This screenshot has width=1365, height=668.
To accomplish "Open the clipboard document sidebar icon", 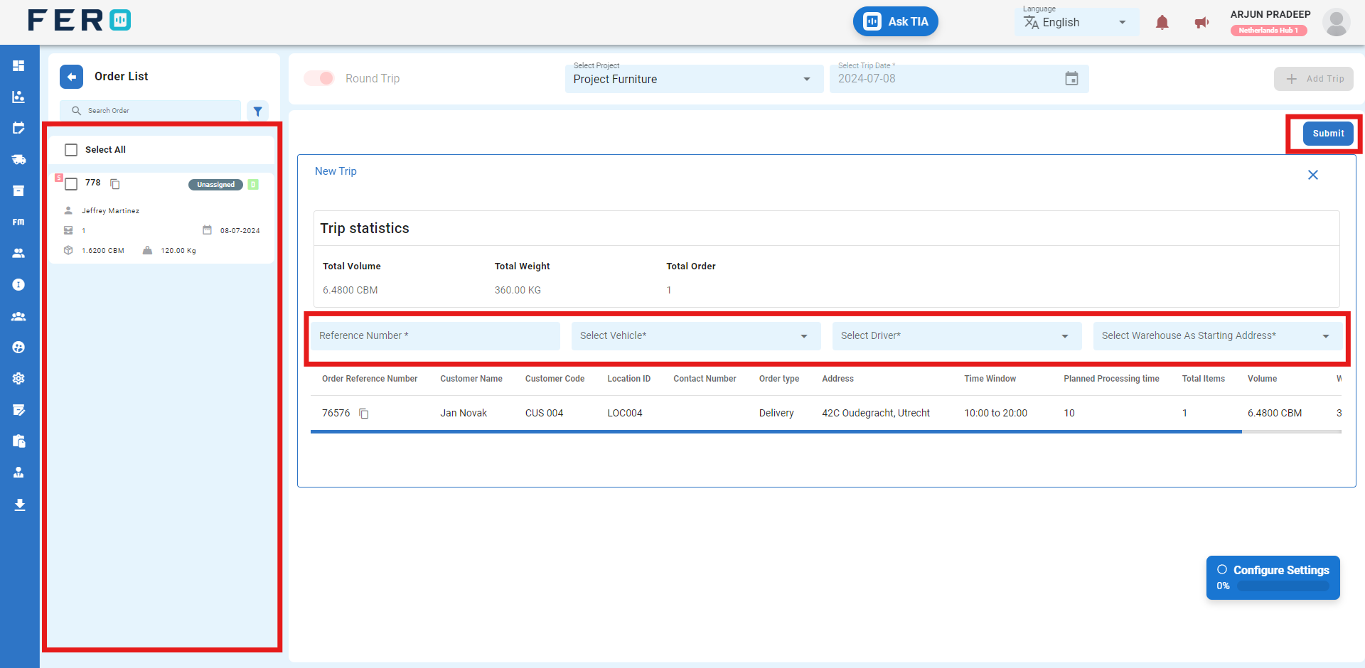I will pos(18,441).
